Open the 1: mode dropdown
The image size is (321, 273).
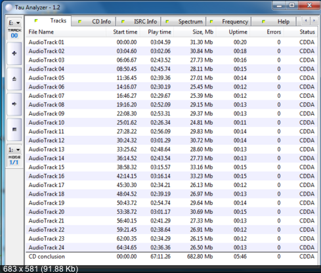[x=14, y=150]
